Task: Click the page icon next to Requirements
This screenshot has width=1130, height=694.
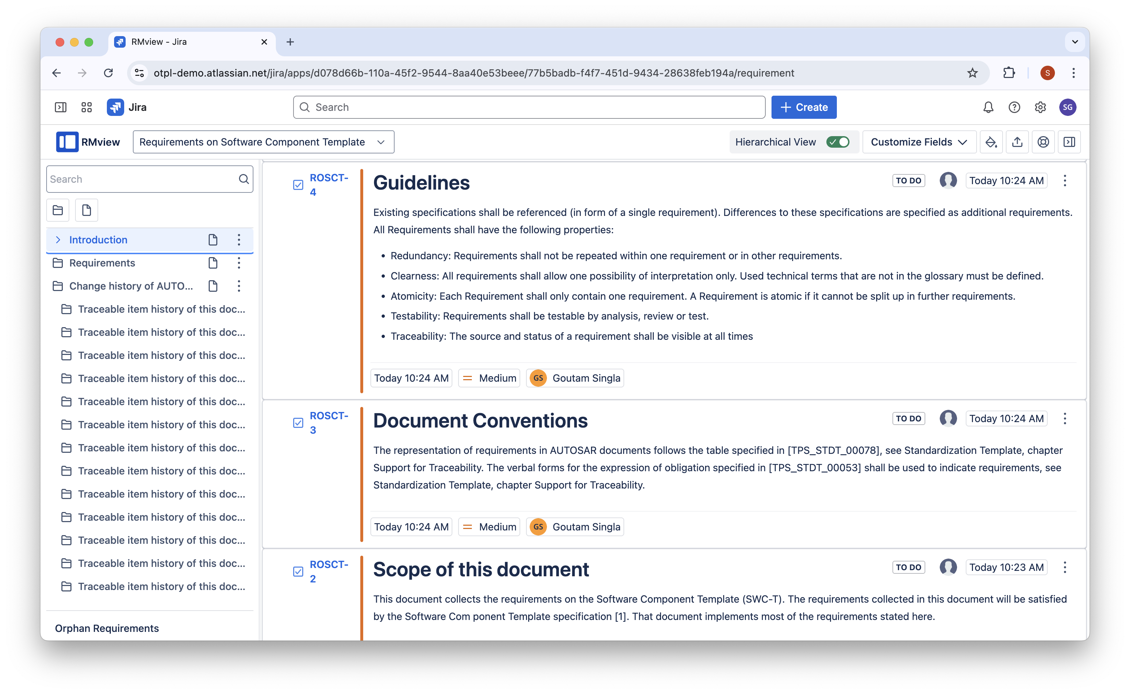Action: click(213, 263)
